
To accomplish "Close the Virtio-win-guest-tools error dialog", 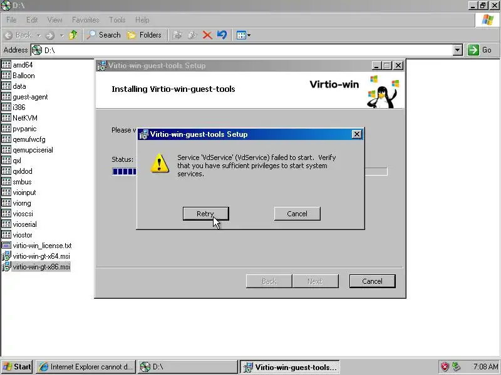I will coord(356,134).
